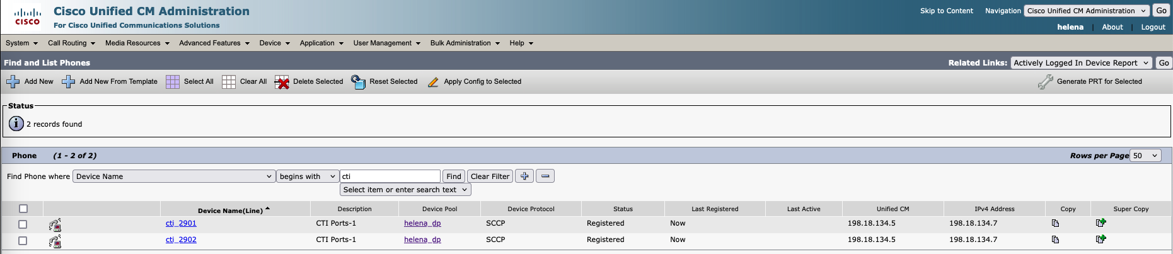The width and height of the screenshot is (1173, 254).
Task: Click the Super Copy icon for cti_2902
Action: (x=1101, y=240)
